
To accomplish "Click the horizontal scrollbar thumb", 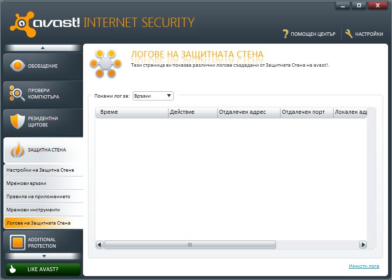I will [x=190, y=245].
